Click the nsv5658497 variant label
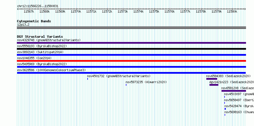 tap(239, 100)
